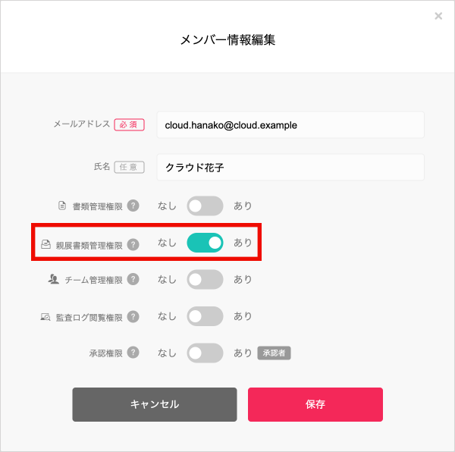Screen dimensions: 455x452
Task: Click help icon beside 書類管理権限
Action: [133, 206]
